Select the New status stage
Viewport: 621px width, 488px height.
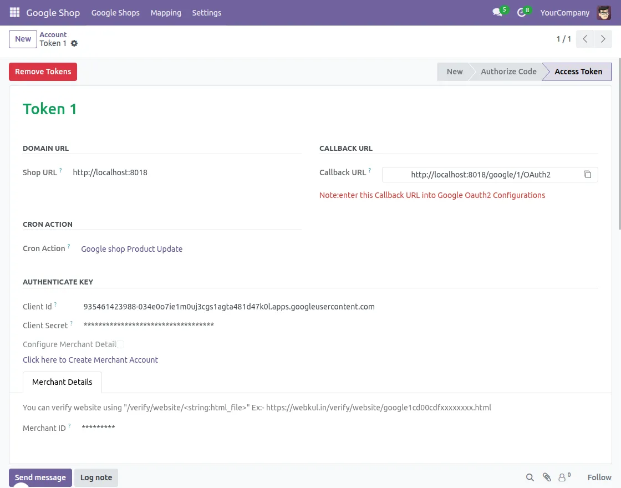point(454,72)
